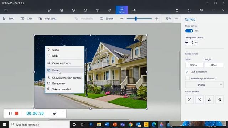Open Chrome from taskbar
Viewport: 228px width, 128px height.
pyautogui.click(x=130, y=124)
